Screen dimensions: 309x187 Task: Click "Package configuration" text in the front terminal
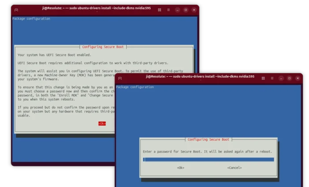(x=135, y=87)
